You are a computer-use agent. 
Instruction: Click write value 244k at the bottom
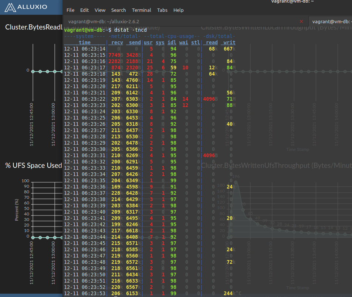(230, 293)
